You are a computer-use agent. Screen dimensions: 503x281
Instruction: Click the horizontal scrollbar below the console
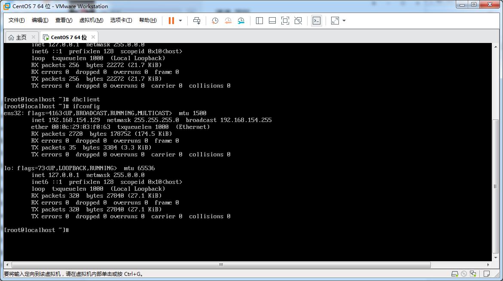coord(220,265)
